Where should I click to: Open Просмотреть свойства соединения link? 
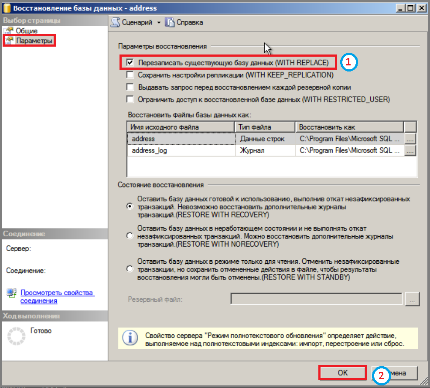coord(57,297)
